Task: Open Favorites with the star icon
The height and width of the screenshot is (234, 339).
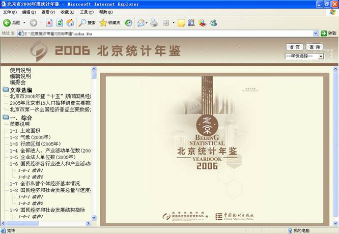Action: click(x=103, y=23)
